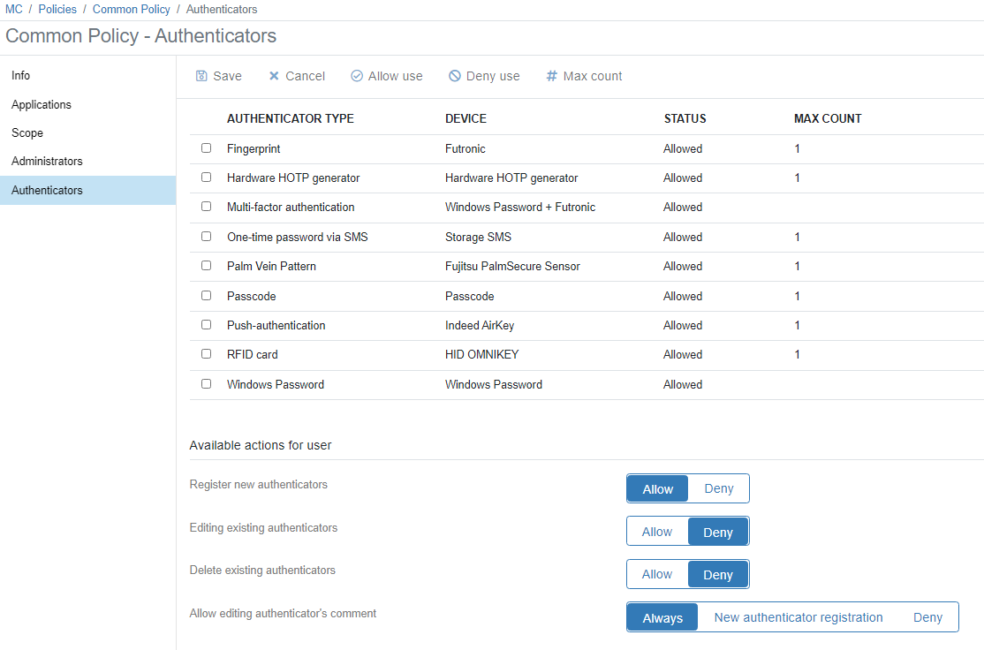Screen dimensions: 984x650
Task: Open the Info sidebar section
Action: click(x=20, y=76)
